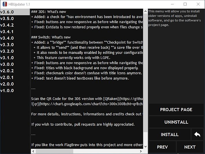205x154 pixels.
Task: Click the back arrow icon beside INSTALL
Action: click(x=197, y=134)
